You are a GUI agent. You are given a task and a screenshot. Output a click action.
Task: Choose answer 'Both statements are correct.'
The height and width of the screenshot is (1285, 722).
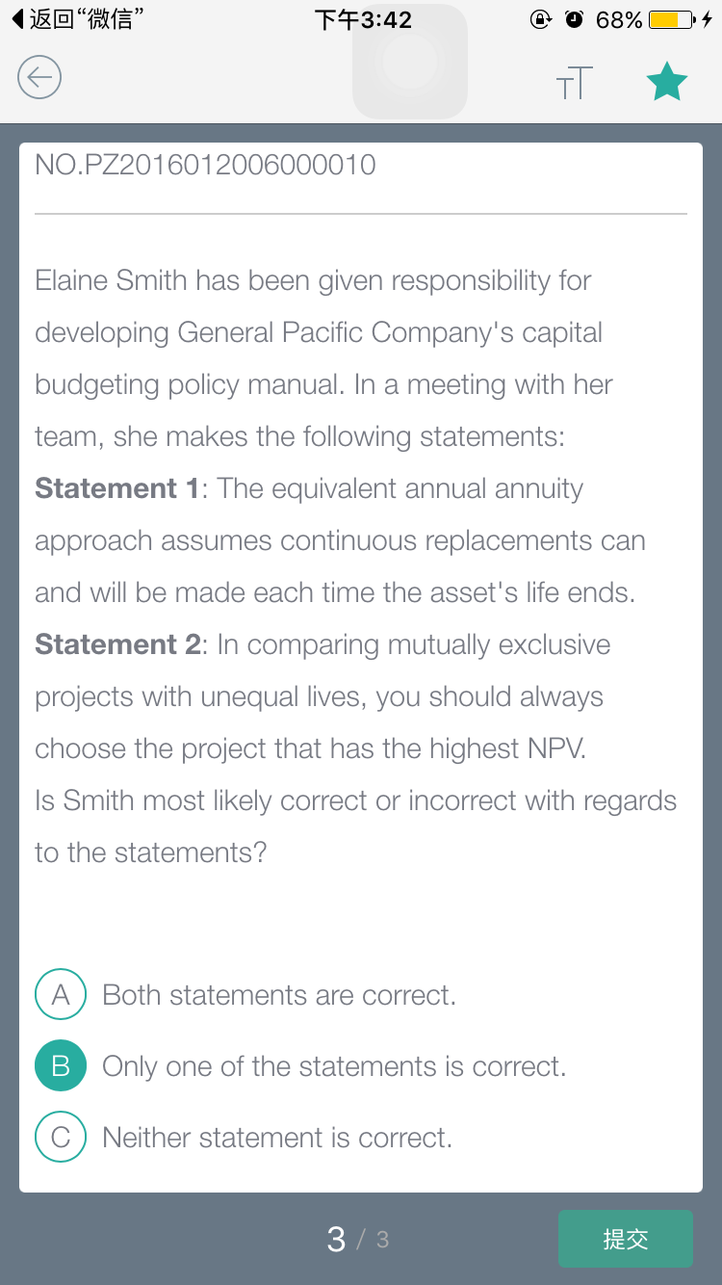279,995
